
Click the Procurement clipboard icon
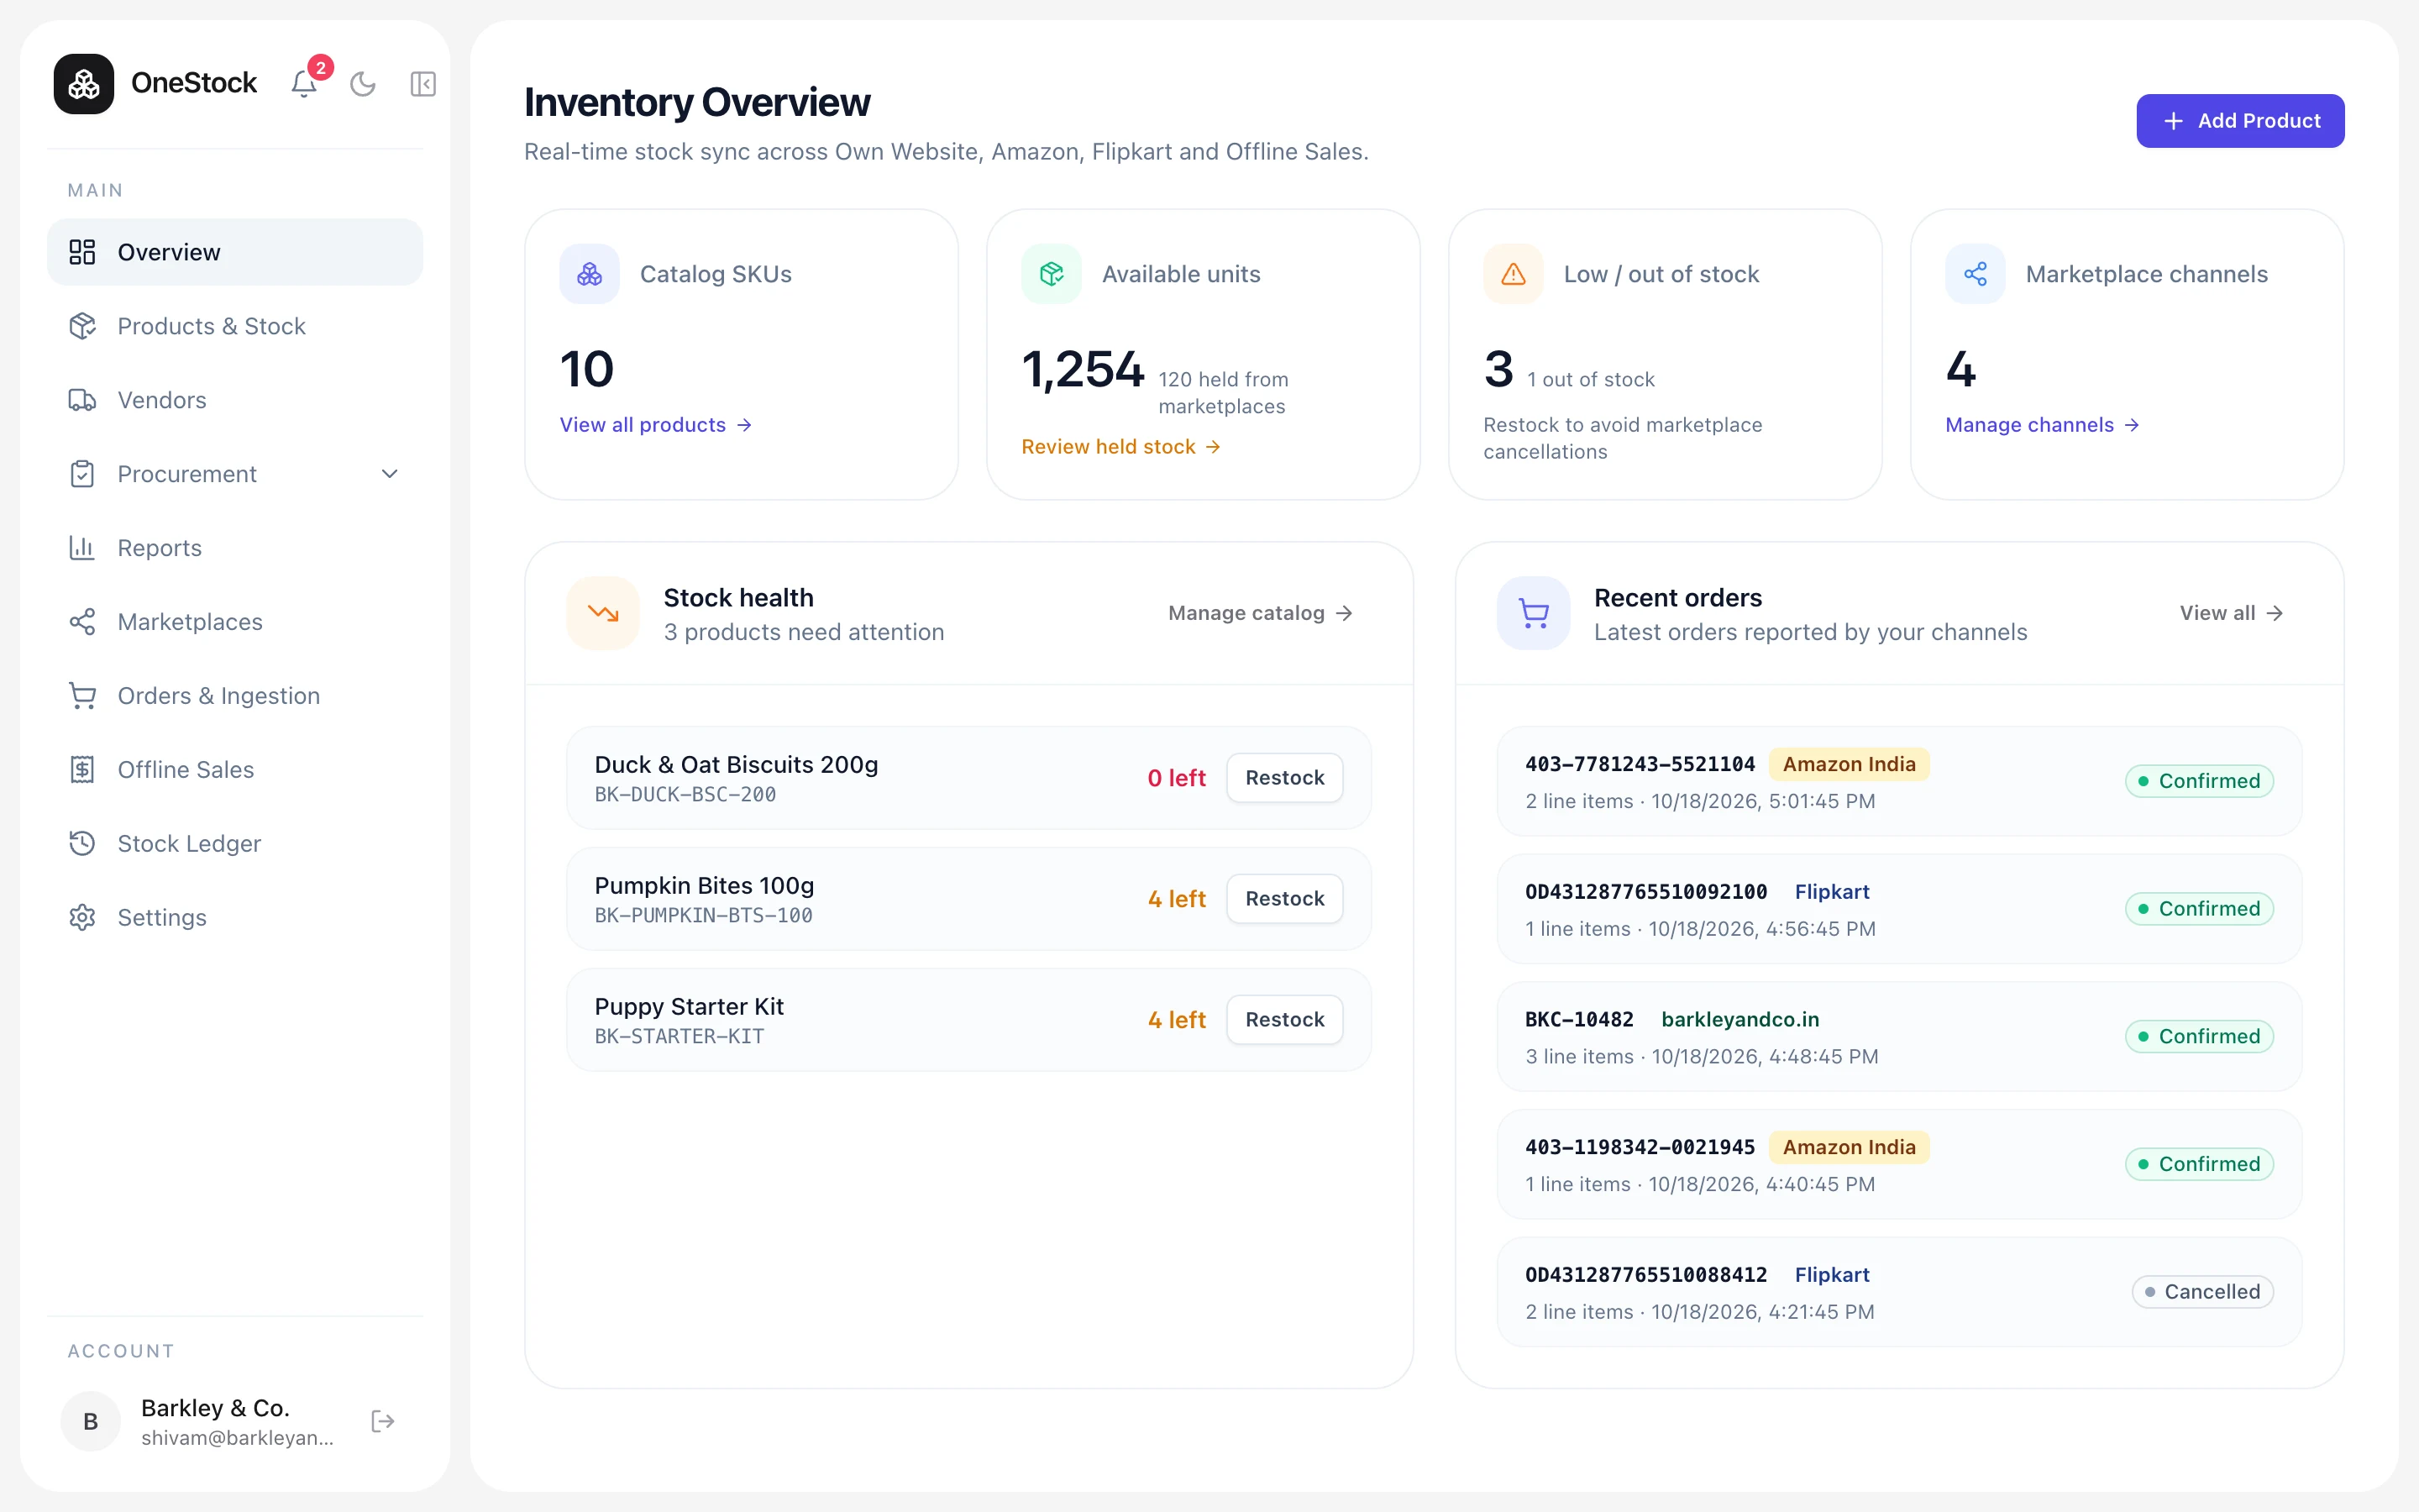tap(82, 474)
